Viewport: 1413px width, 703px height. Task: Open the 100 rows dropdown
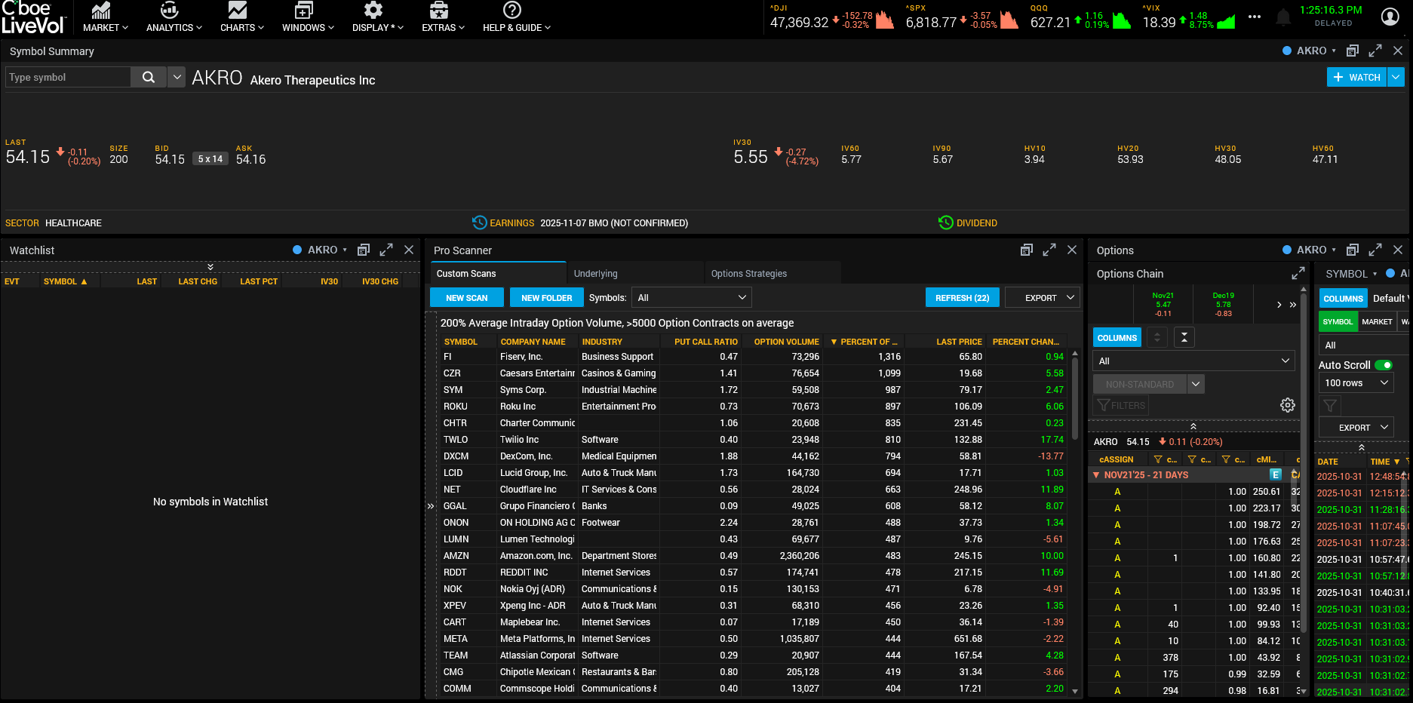(1356, 383)
